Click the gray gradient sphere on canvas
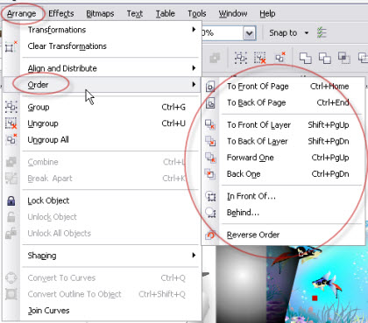The image size is (368, 323). (241, 284)
